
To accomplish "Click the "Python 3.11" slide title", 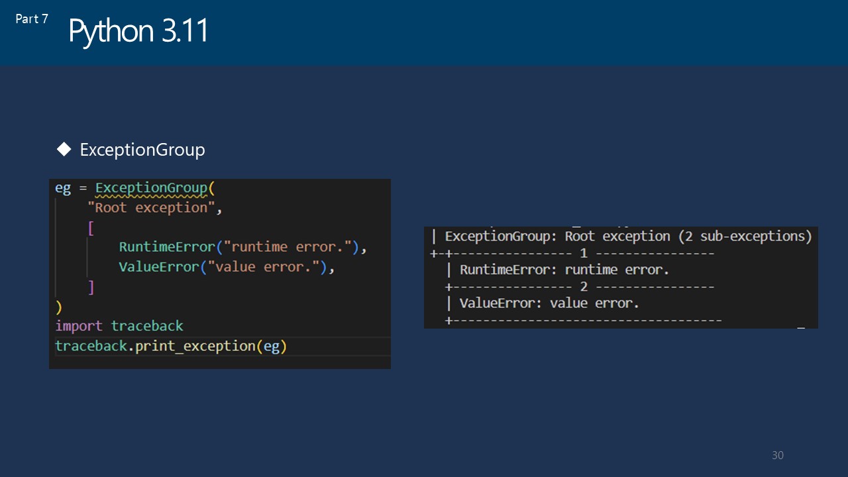I will pyautogui.click(x=138, y=31).
